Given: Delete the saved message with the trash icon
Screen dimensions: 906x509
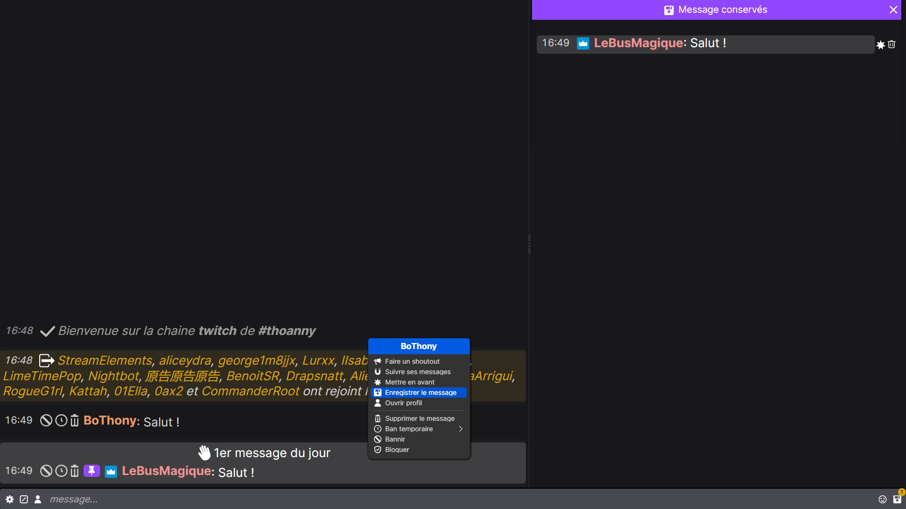Looking at the screenshot, I should pyautogui.click(x=892, y=44).
